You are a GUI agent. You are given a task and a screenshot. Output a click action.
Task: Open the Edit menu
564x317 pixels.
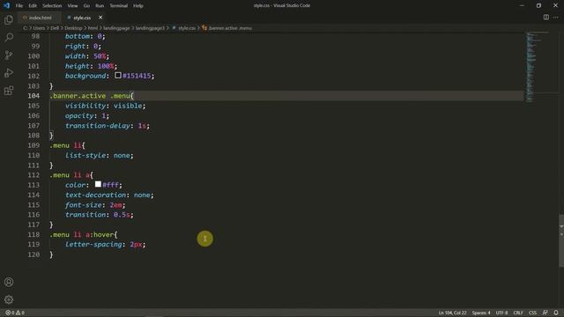coord(33,6)
